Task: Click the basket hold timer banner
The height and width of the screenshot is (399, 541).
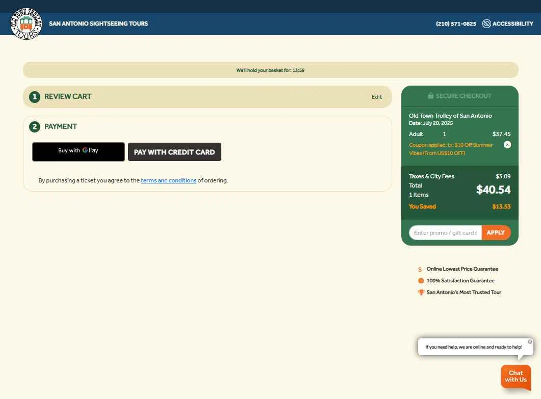Action: click(270, 70)
